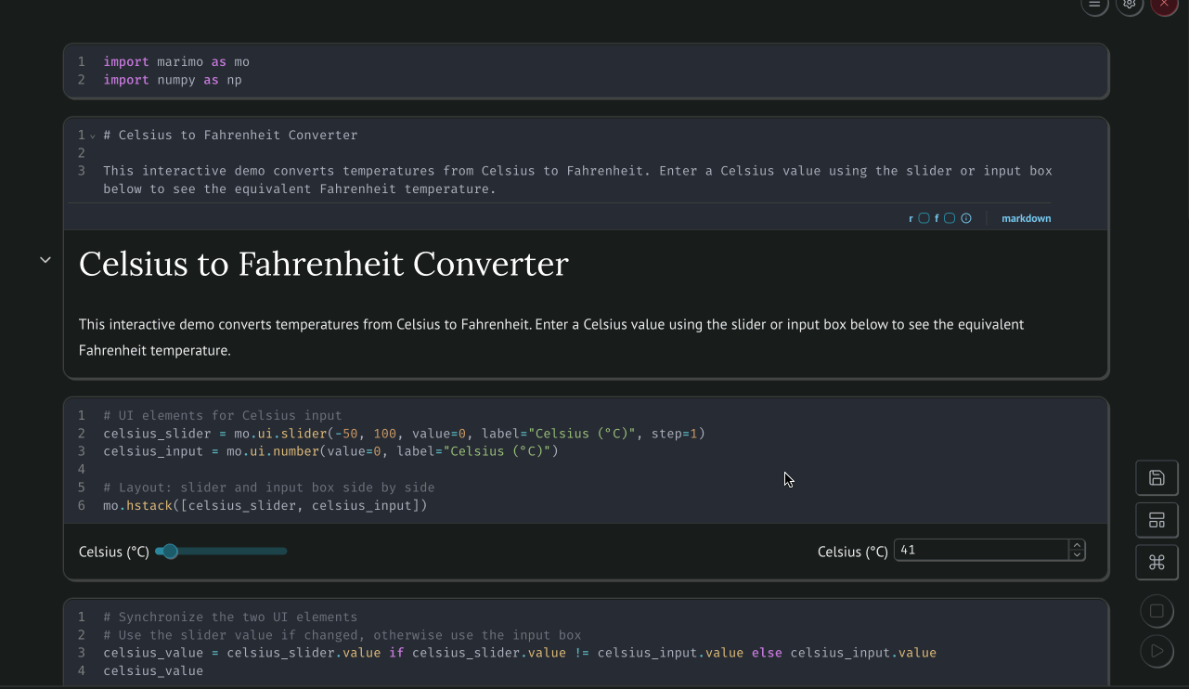1189x689 pixels.
Task: Click the Celsius number field showing 41
Action: click(x=980, y=551)
